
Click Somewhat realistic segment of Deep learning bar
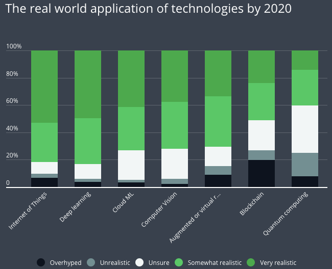(x=88, y=141)
